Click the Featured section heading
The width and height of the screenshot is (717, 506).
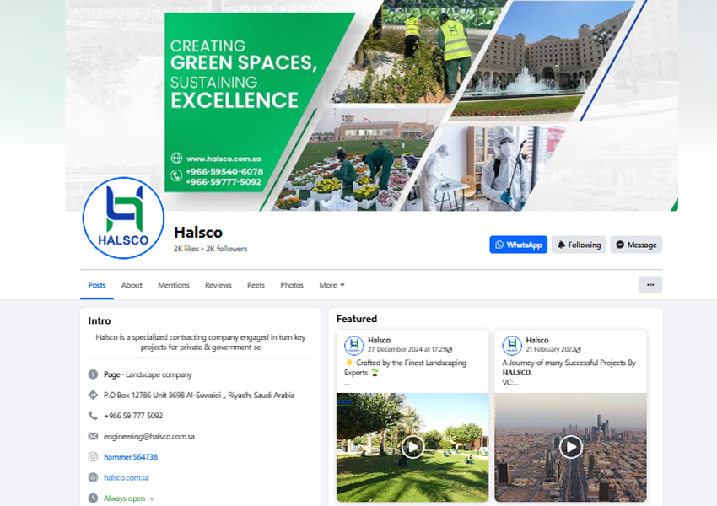click(357, 319)
